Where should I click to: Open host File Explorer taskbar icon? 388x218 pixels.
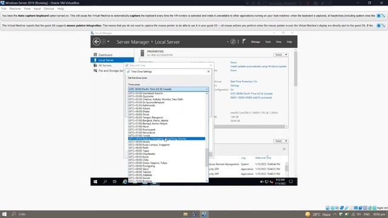(186, 214)
